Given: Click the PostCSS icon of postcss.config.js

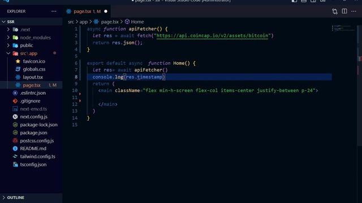Looking at the screenshot, I should pyautogui.click(x=15, y=140).
